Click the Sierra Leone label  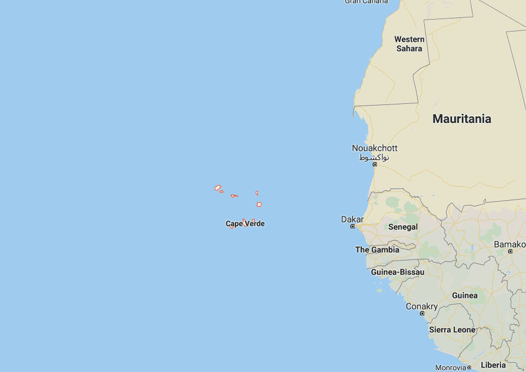452,330
